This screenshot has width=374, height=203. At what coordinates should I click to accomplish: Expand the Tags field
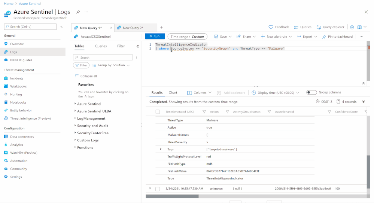click(161, 149)
